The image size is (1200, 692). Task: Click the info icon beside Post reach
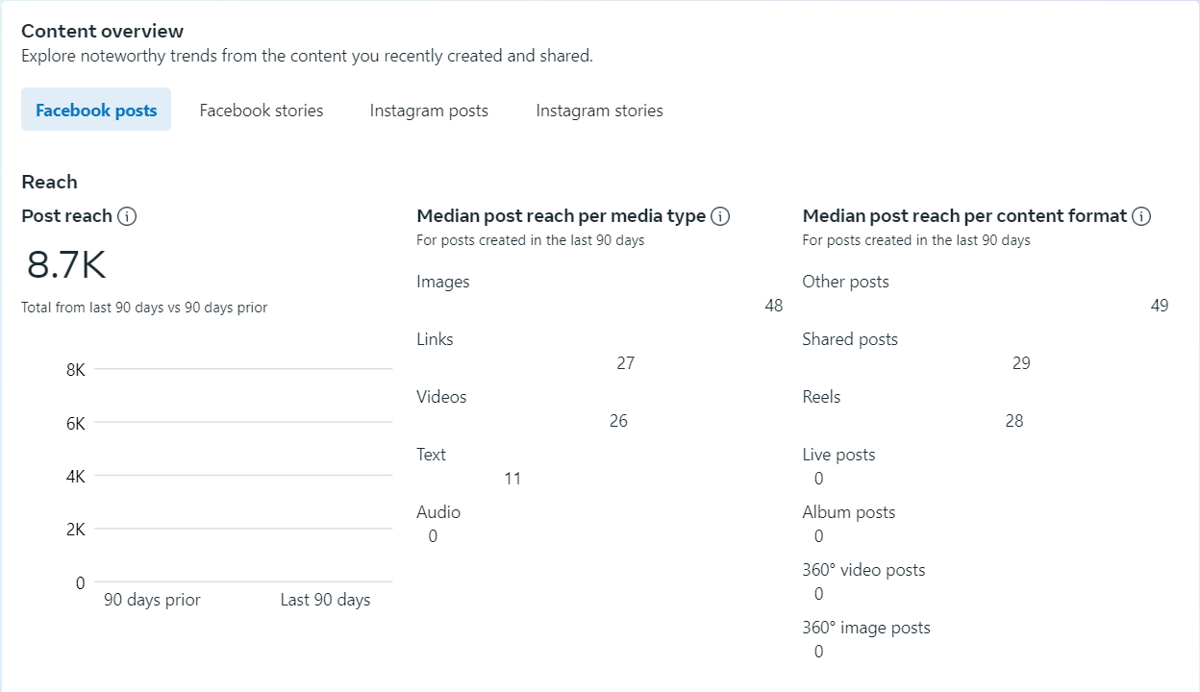pyautogui.click(x=127, y=216)
